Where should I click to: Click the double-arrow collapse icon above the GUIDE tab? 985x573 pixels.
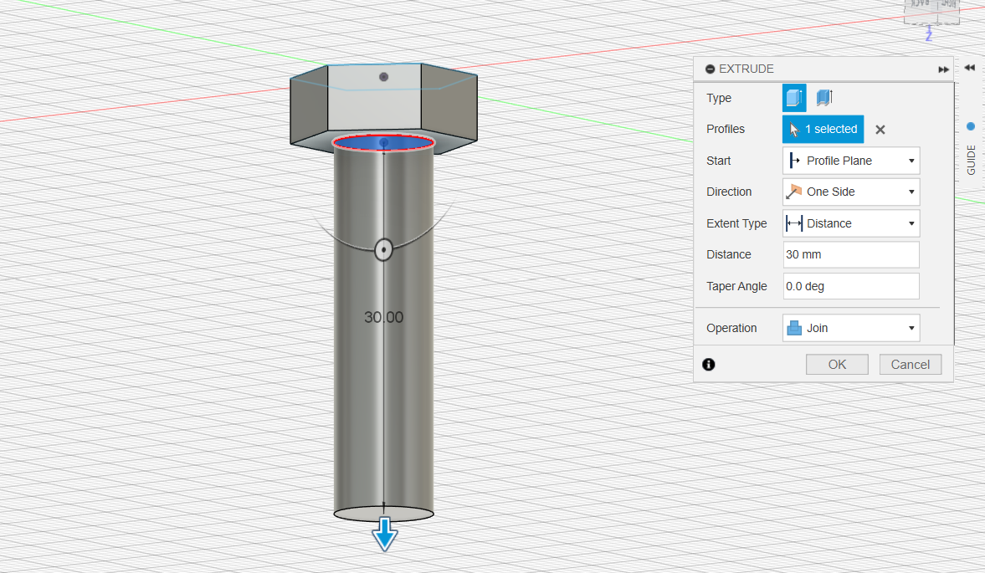pyautogui.click(x=969, y=68)
